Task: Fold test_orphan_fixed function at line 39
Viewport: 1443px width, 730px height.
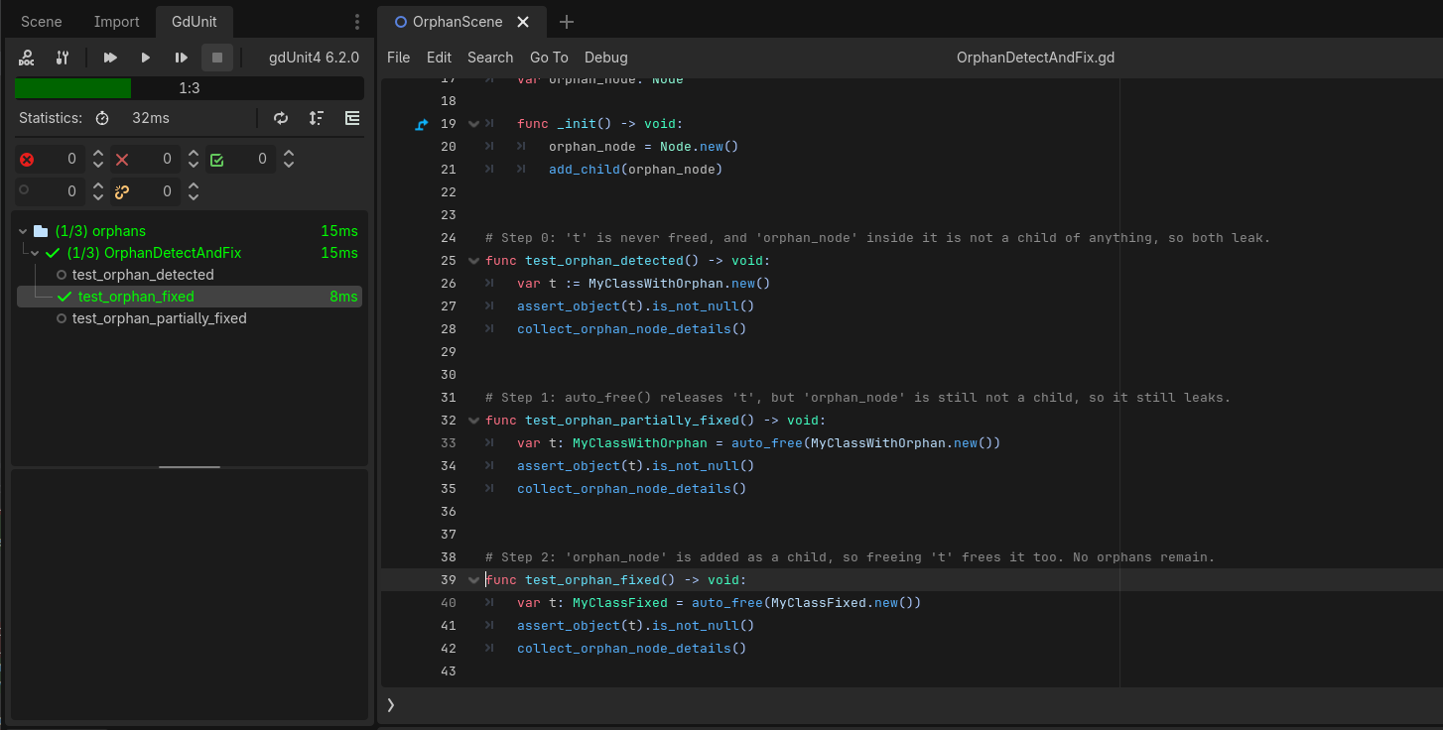Action: tap(473, 580)
